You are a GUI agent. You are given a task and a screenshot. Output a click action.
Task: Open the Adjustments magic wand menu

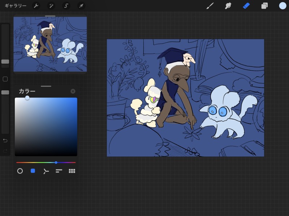tap(51, 6)
